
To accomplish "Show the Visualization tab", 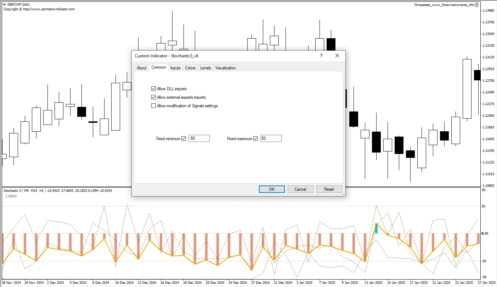I will tap(225, 68).
